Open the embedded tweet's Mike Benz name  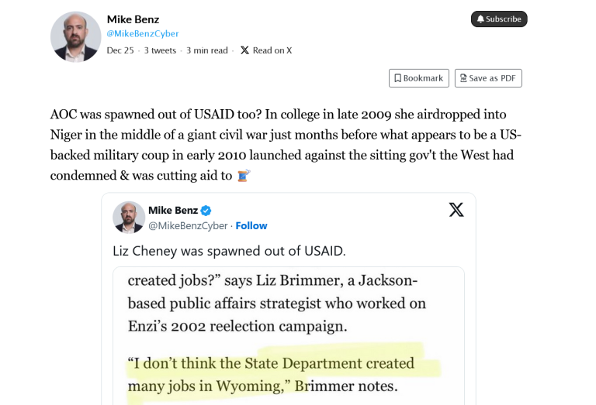pyautogui.click(x=173, y=211)
